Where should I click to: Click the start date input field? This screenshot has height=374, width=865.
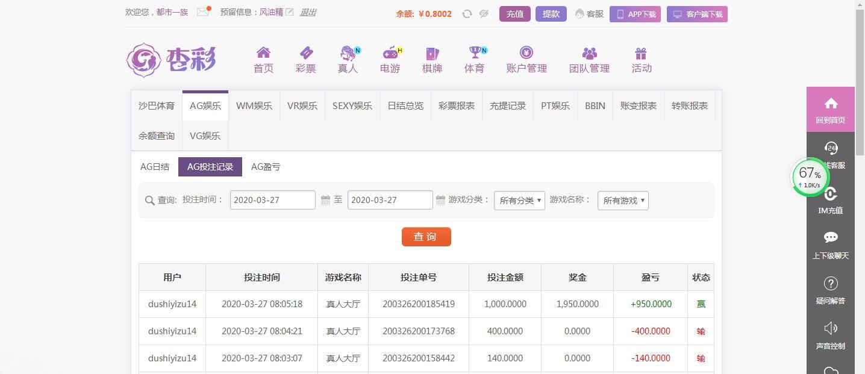(273, 200)
